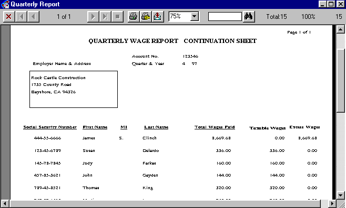346x208 pixels.
Task: Go to previous page arrow
Action: [33, 17]
